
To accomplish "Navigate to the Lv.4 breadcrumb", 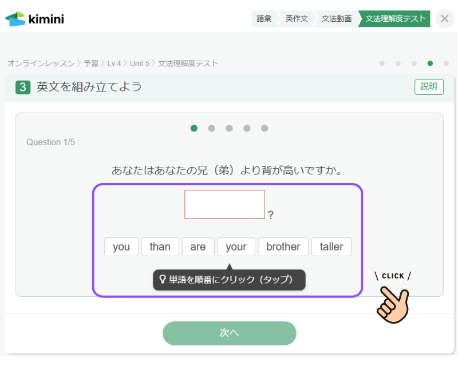I will pos(114,63).
